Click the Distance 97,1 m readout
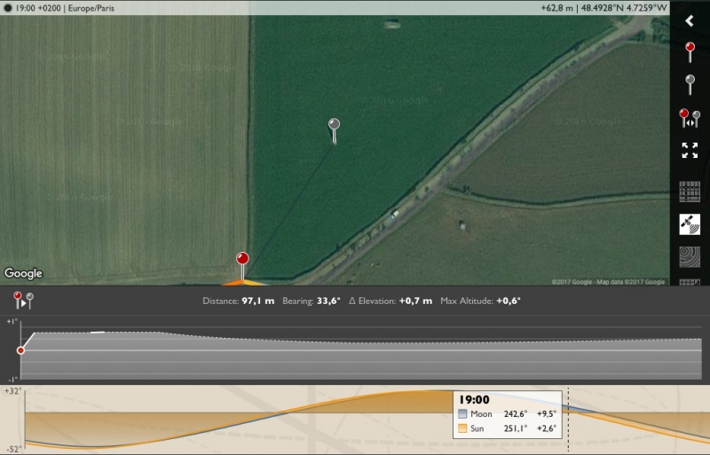This screenshot has height=455, width=710. coord(238,301)
